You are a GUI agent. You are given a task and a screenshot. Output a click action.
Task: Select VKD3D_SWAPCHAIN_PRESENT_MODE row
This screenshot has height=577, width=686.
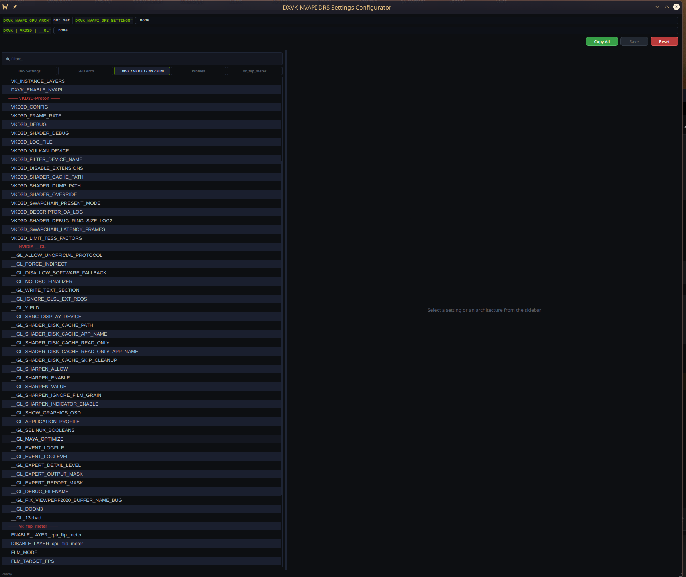(x=141, y=203)
